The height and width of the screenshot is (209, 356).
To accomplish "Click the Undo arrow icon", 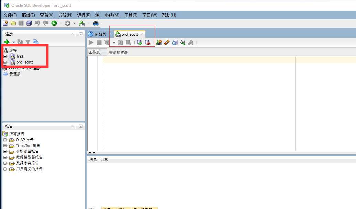I will (37, 23).
